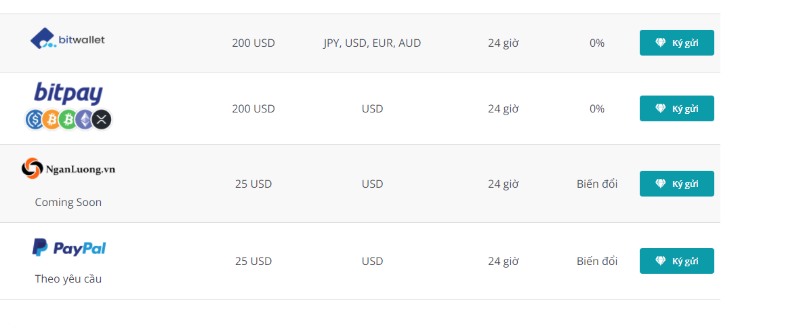Click the diamond icon in PayPal's deposit button
The width and height of the screenshot is (799, 328).
660,262
